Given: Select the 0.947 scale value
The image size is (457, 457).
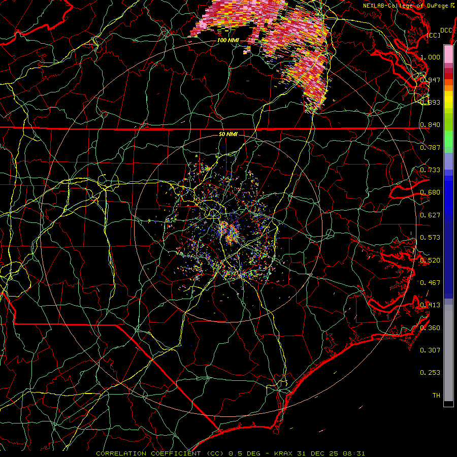Looking at the screenshot, I should tap(430, 80).
